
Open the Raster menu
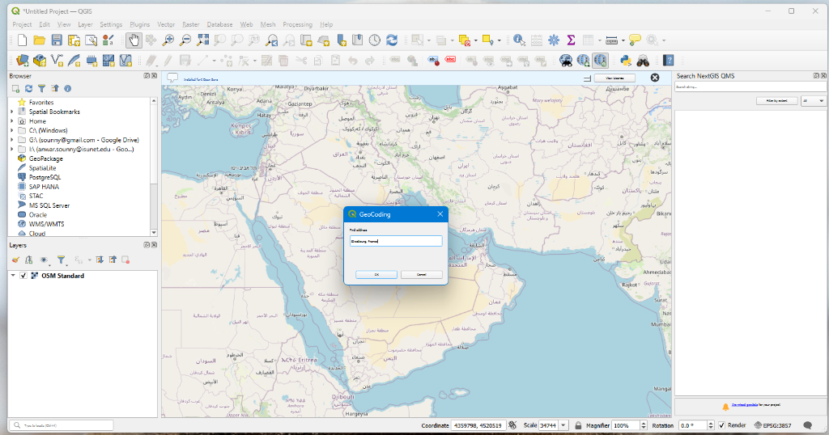point(191,24)
